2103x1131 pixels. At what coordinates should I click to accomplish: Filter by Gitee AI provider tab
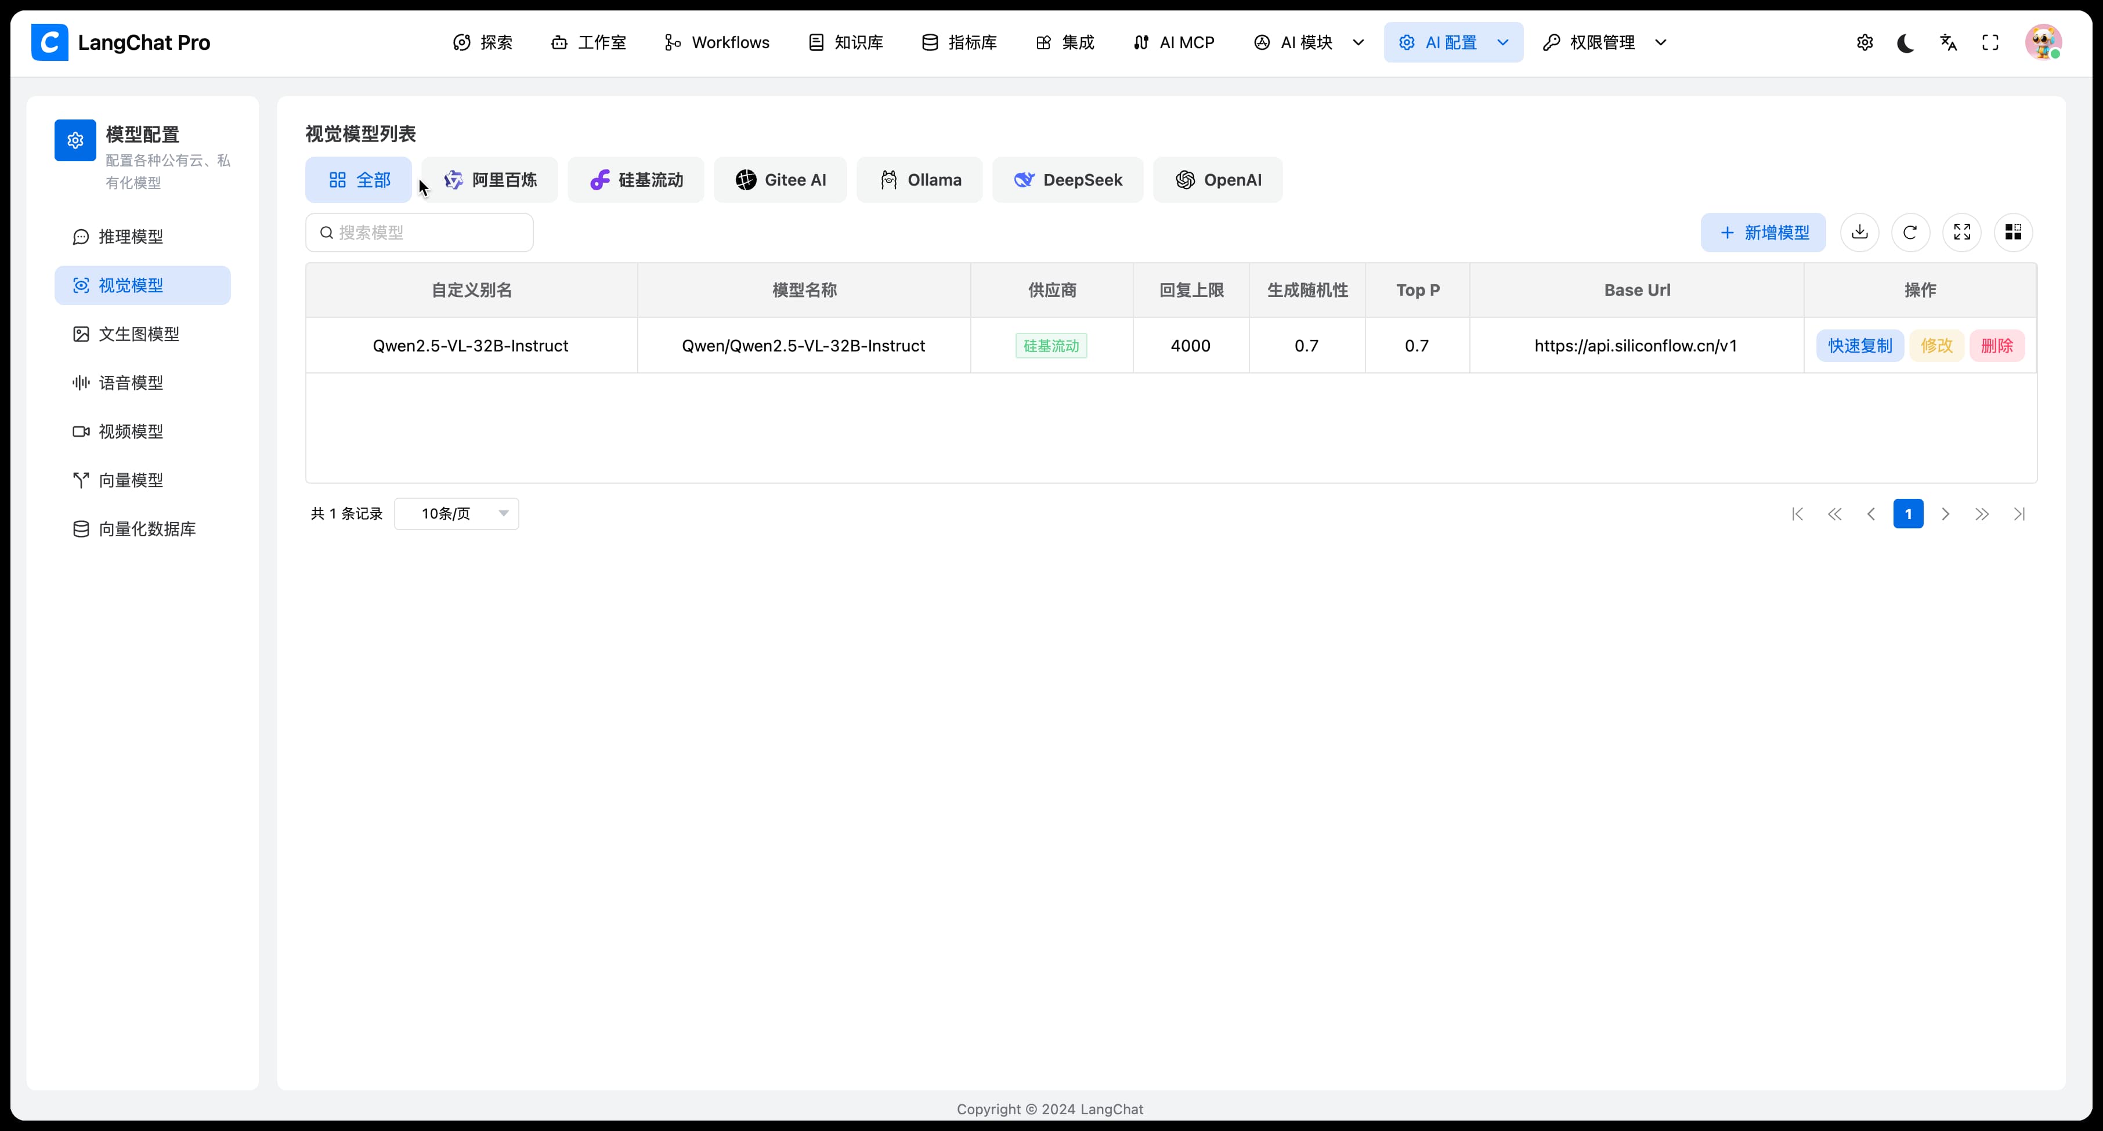tap(781, 180)
